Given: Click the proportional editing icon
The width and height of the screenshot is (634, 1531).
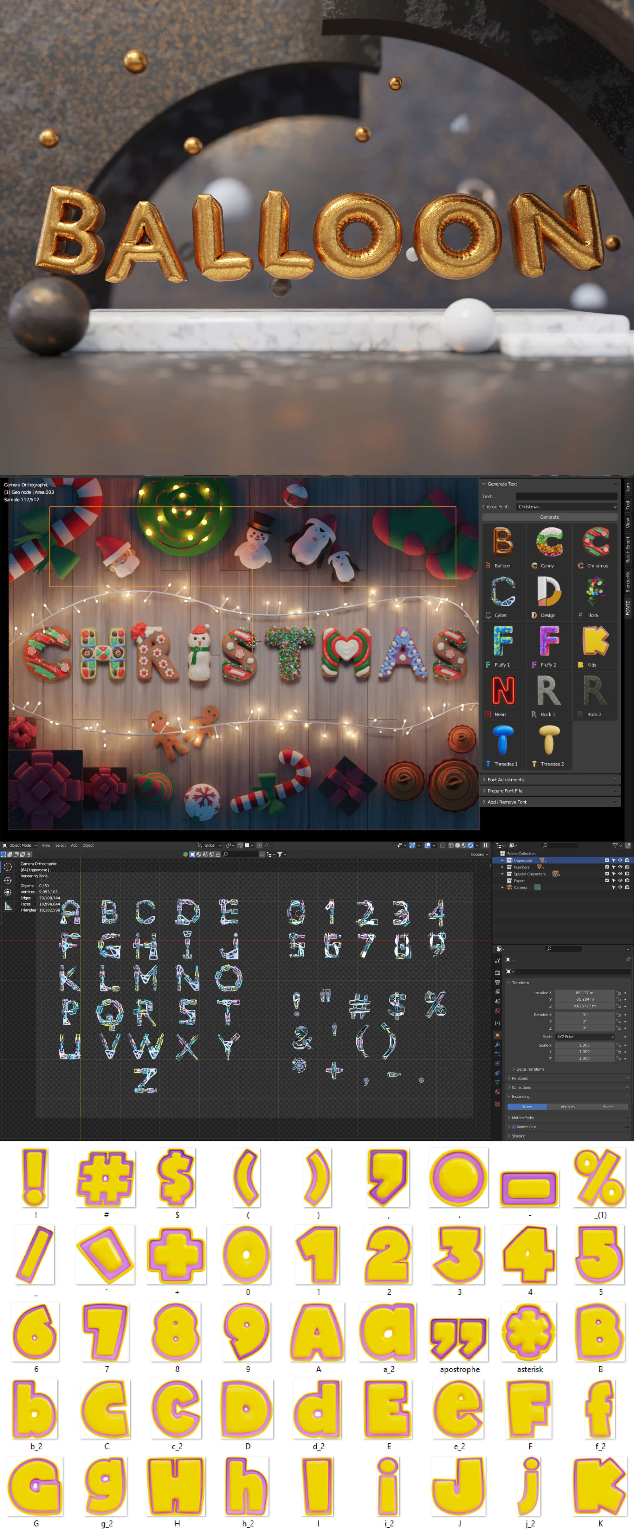Looking at the screenshot, I should pyautogui.click(x=259, y=845).
